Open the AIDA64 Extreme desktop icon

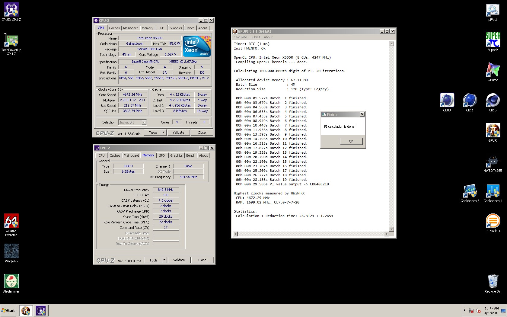(11, 225)
